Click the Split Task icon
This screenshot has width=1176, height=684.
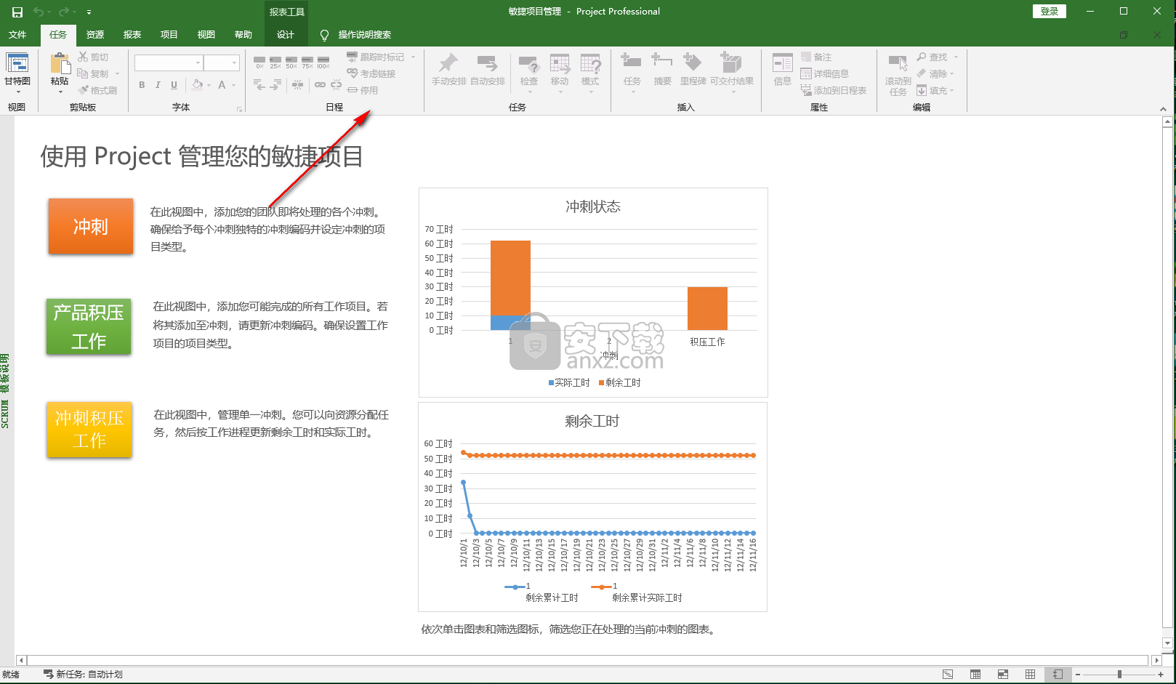(298, 85)
